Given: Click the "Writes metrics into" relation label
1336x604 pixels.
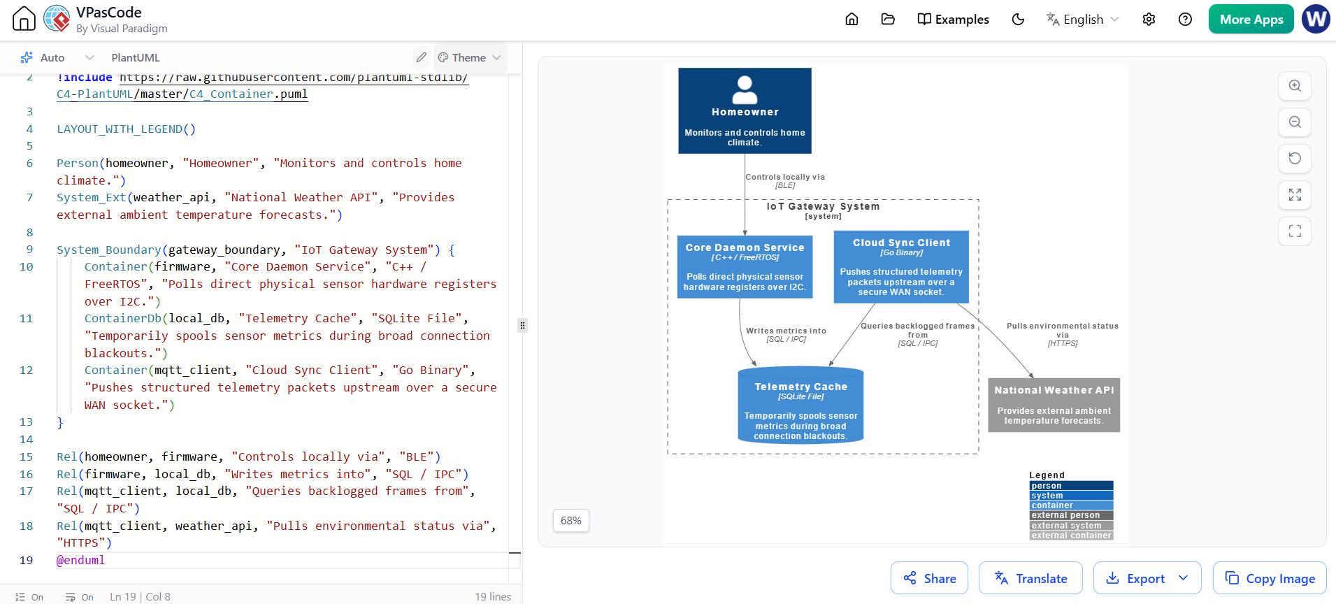Looking at the screenshot, I should tap(786, 331).
